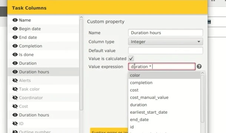The height and width of the screenshot is (133, 226).
Task: Choose cost_manual_value from autocomplete list
Action: (x=164, y=98)
